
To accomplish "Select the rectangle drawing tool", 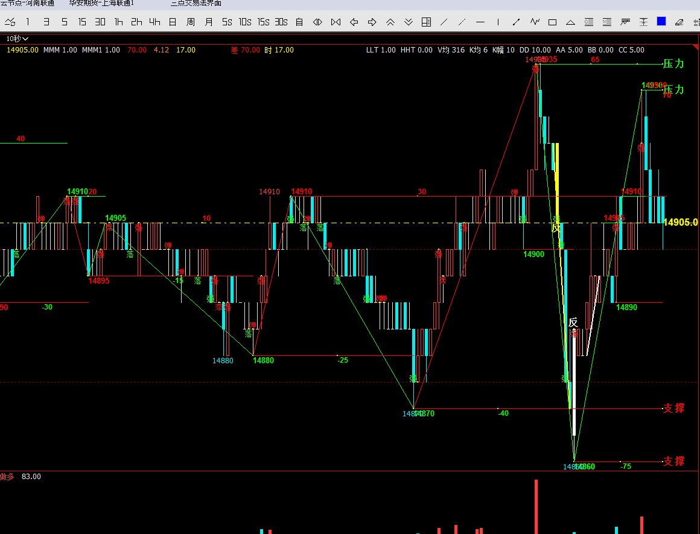I will click(552, 22).
